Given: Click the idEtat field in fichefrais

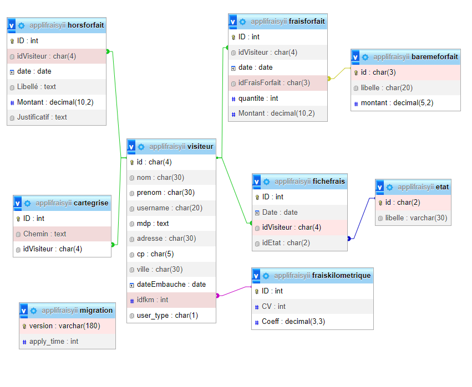Looking at the screenshot, I should (286, 243).
